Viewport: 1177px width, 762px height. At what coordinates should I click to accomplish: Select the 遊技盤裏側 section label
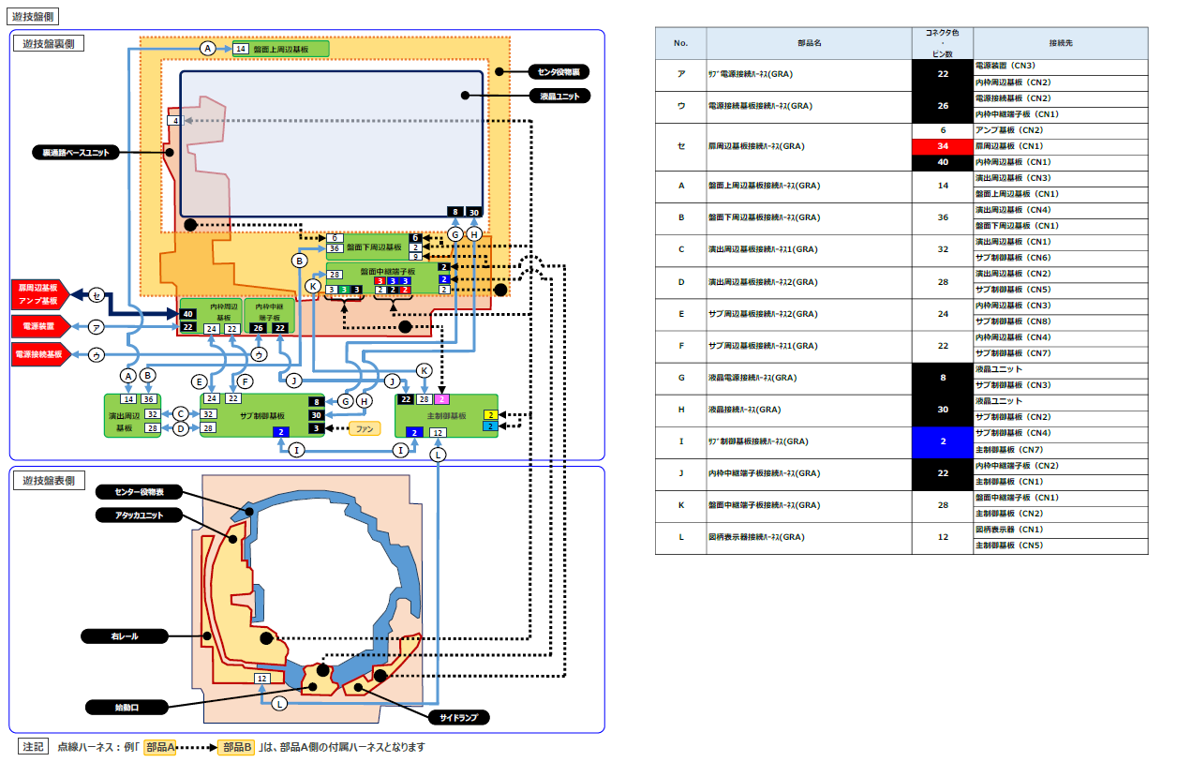[x=49, y=42]
